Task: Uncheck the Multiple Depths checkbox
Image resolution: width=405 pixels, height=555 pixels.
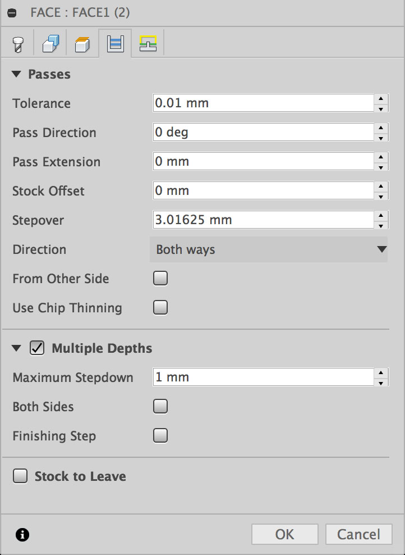Action: point(37,348)
